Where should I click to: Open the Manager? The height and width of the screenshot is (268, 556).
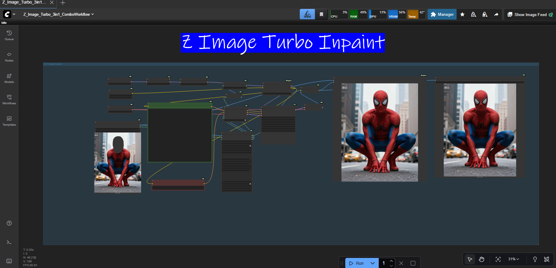pos(442,14)
